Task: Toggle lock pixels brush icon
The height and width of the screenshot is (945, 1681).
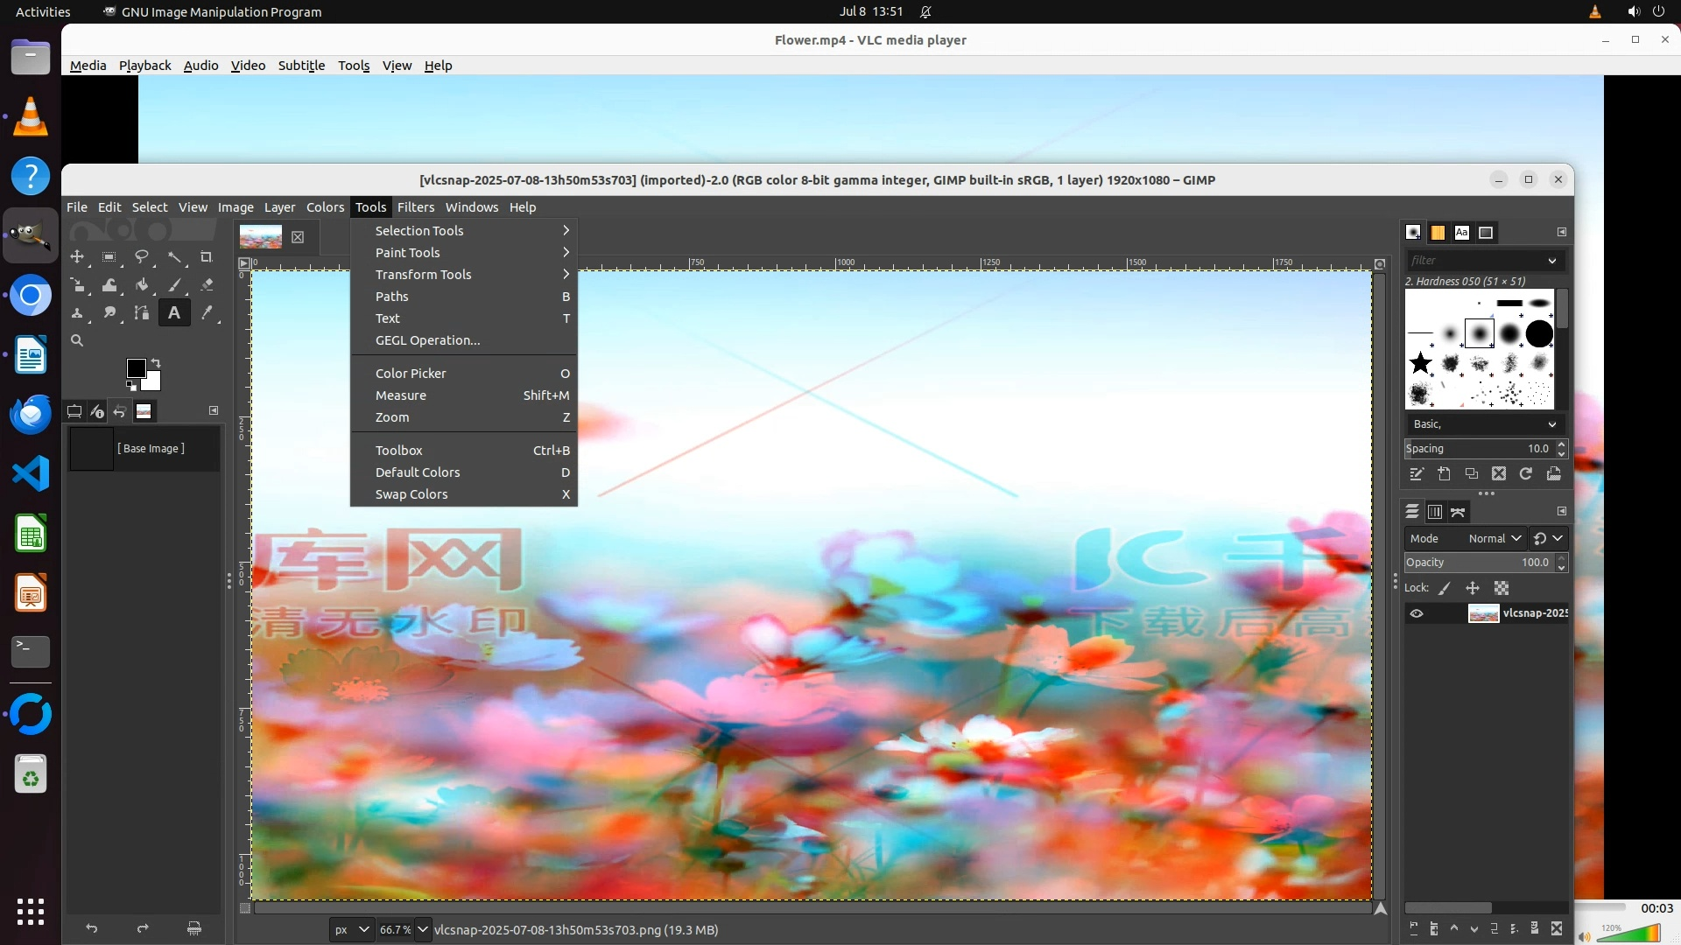Action: 1445,588
